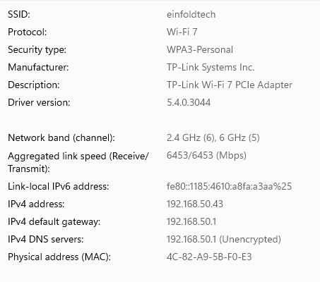Click the IPv4 address 192.168.50.43
The height and width of the screenshot is (282, 320).
195,204
